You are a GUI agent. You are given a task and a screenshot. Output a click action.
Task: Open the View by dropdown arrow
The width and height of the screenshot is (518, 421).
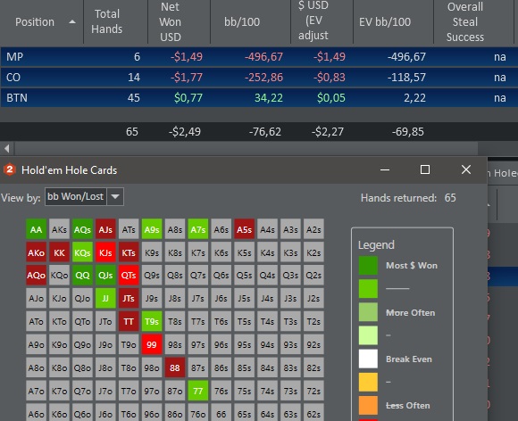click(115, 196)
